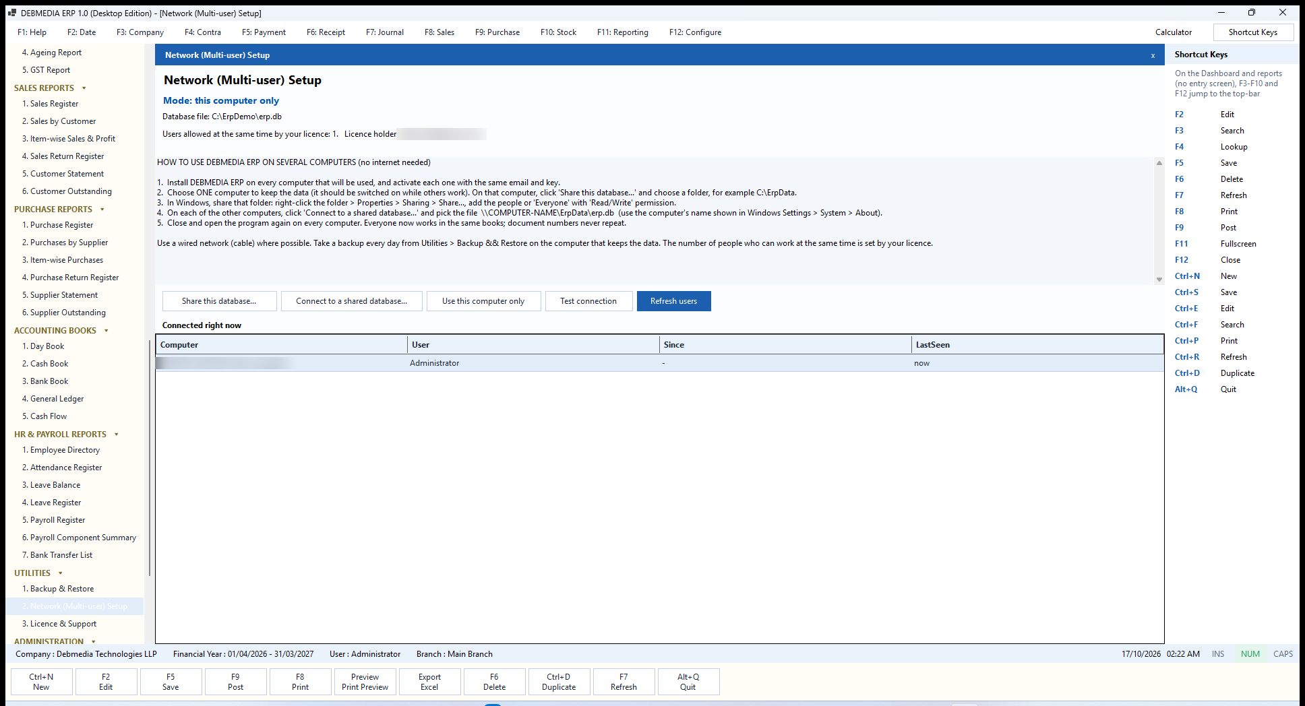The image size is (1305, 706).
Task: Close the Network Setup tab with x
Action: [x=1153, y=55]
